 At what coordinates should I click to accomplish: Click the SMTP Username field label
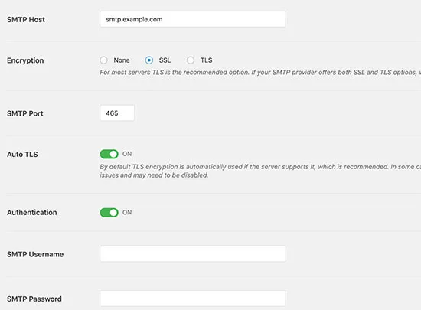click(x=35, y=254)
